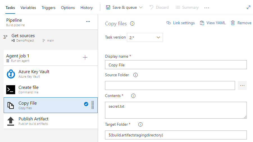Click the Display name input field
Screen dimensions: 253x142
[176, 65]
